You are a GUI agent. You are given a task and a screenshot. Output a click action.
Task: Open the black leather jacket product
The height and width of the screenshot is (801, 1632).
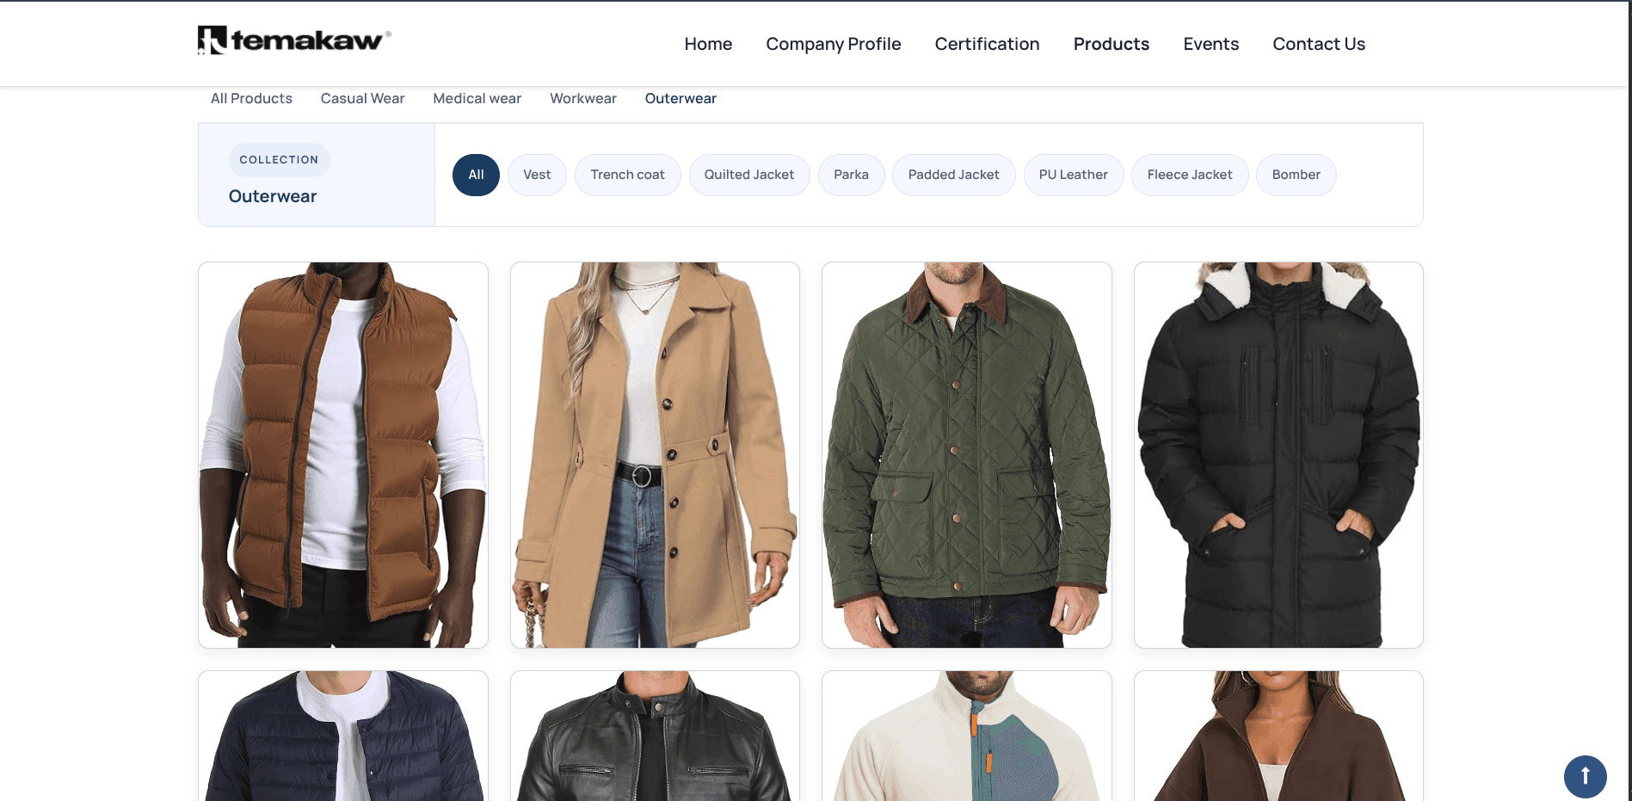[655, 736]
